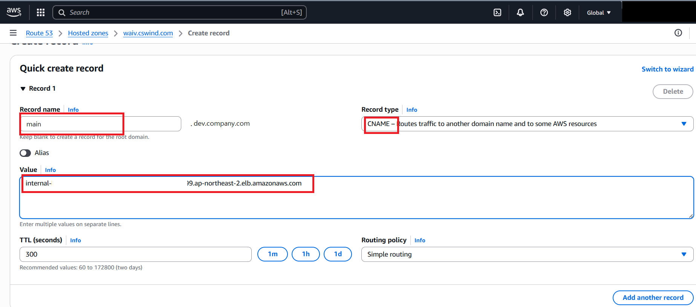Launch CloudShell from the top bar
This screenshot has width=696, height=307.
pos(497,12)
